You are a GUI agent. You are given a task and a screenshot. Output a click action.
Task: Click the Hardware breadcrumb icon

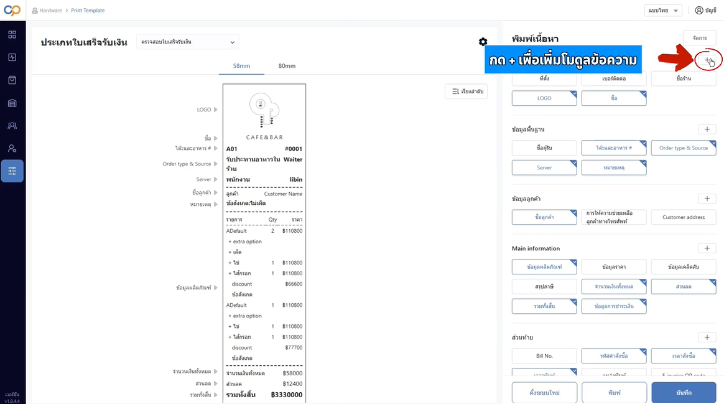35,10
